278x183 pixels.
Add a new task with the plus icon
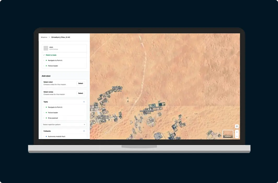click(x=84, y=102)
